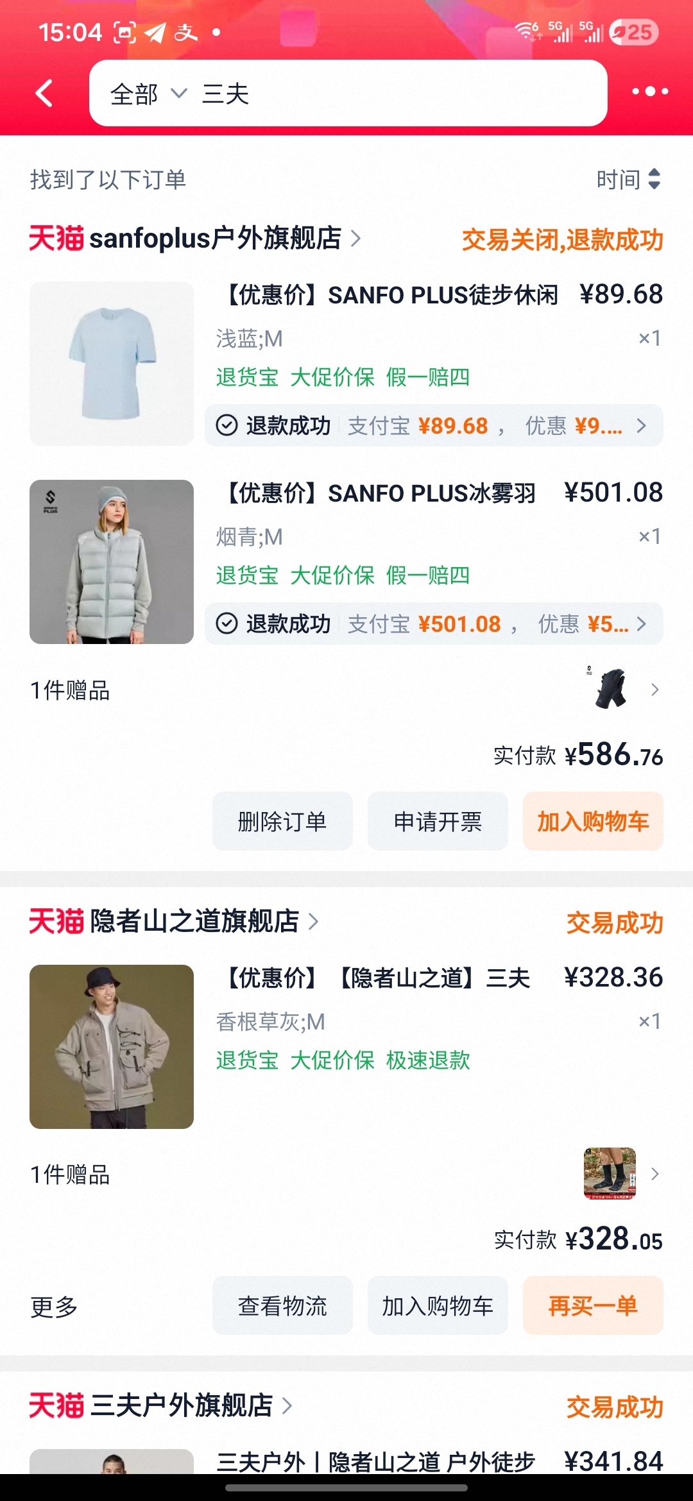This screenshot has height=1501, width=693.
Task: Open the three-dot more options menu
Action: pos(649,92)
